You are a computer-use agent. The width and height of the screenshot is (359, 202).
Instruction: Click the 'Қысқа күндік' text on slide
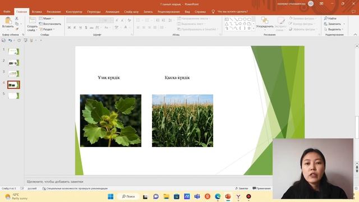177,77
